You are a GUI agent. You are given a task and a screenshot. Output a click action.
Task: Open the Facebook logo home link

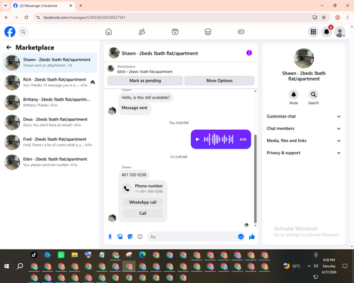tap(10, 32)
